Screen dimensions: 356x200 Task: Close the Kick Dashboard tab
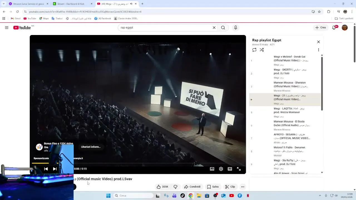click(92, 4)
